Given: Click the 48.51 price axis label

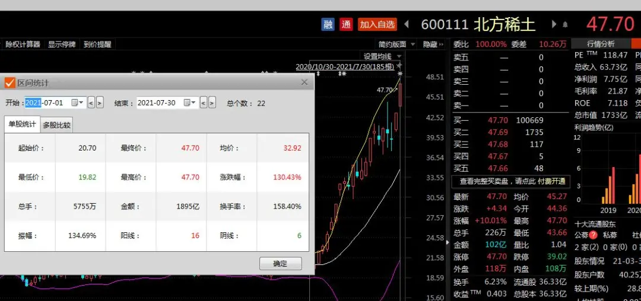Looking at the screenshot, I should [x=435, y=77].
